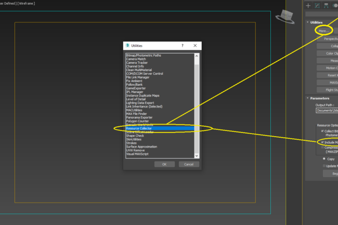
Task: Click the Color Clipboard utility button
Action: (x=327, y=53)
